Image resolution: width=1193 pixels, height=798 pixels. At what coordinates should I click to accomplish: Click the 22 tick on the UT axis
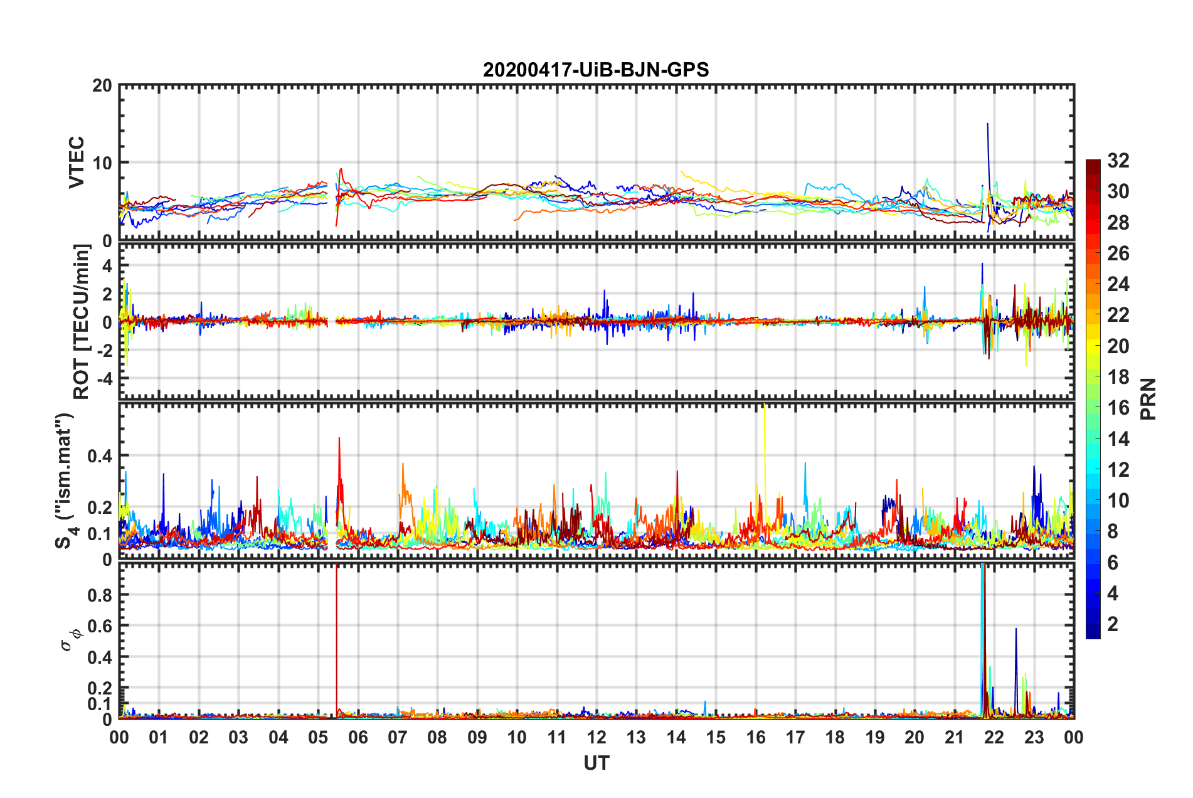[994, 737]
